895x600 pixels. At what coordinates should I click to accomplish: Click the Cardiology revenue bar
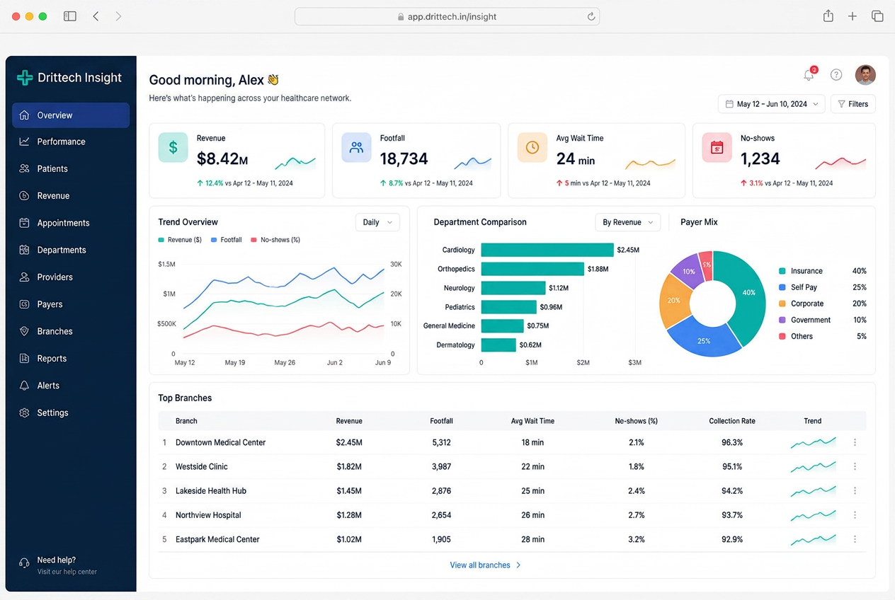coord(547,250)
